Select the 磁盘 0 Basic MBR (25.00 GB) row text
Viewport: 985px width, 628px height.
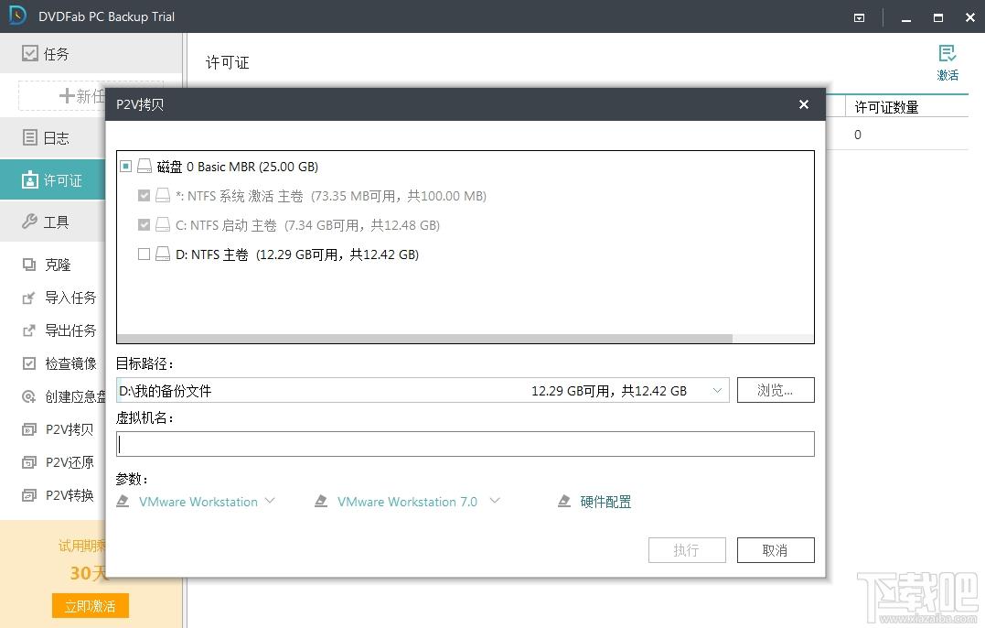238,167
